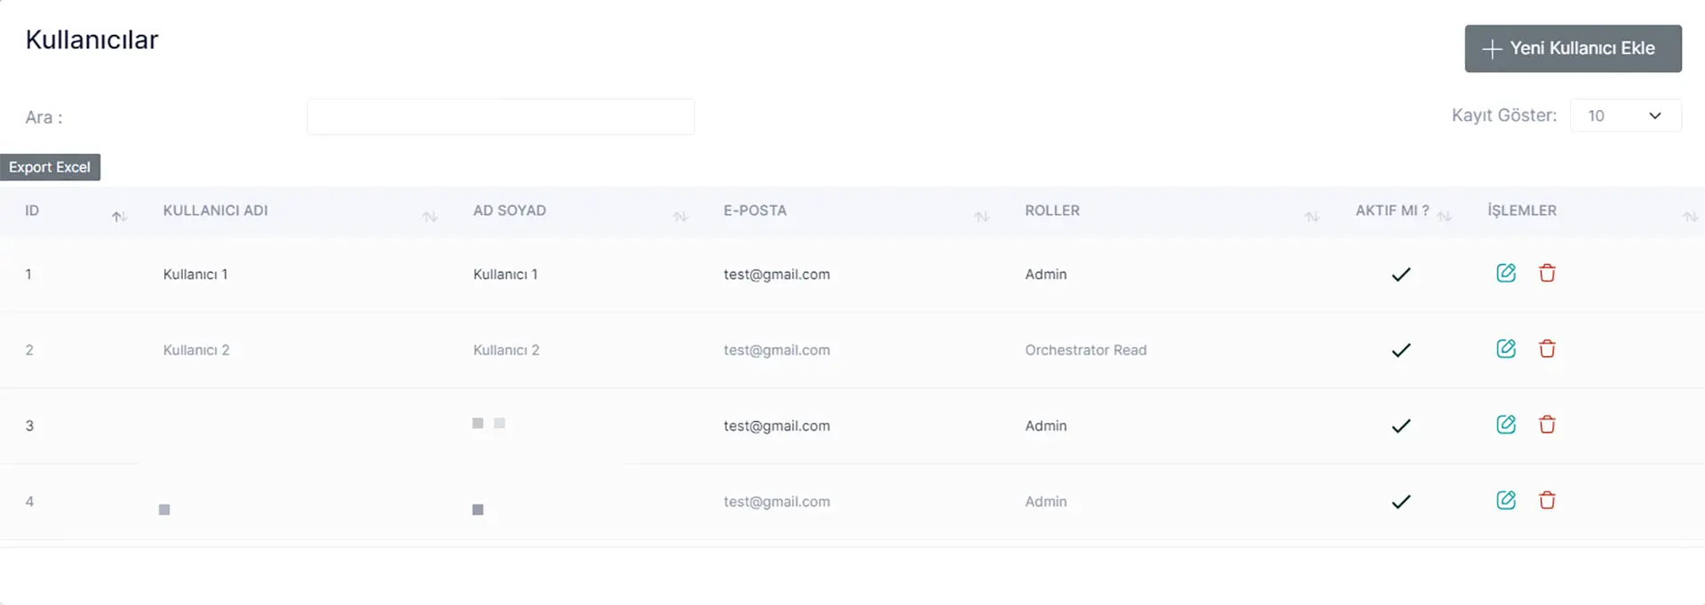The height and width of the screenshot is (605, 1705).
Task: Sort by E-Posta column arrows
Action: 981,217
